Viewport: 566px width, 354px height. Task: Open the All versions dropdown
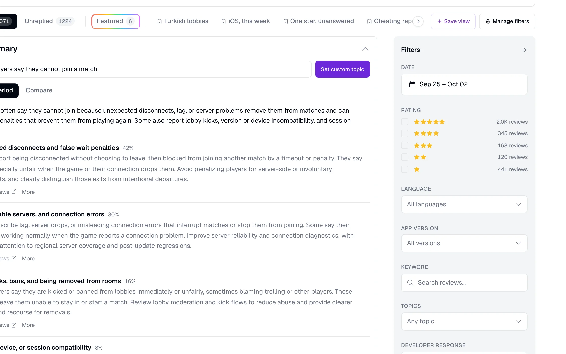pyautogui.click(x=464, y=243)
